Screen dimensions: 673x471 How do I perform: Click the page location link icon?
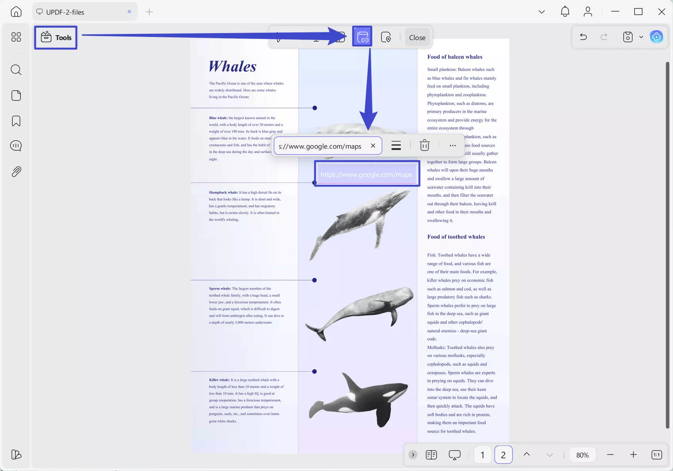[386, 37]
